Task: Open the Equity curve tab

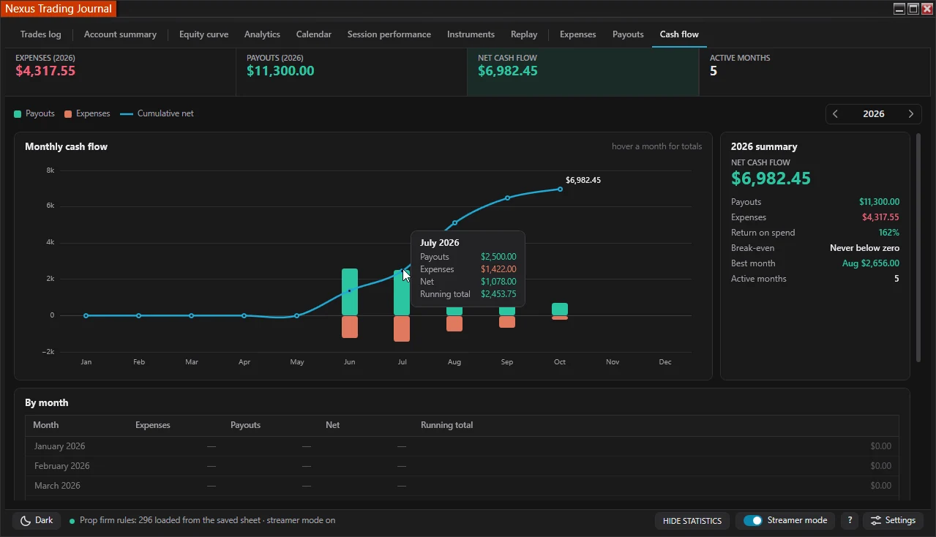Action: 203,34
